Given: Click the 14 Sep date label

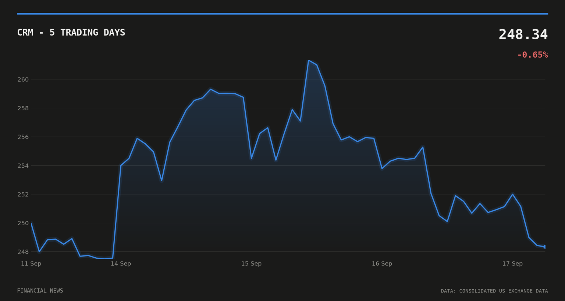Looking at the screenshot, I should pos(121,264).
